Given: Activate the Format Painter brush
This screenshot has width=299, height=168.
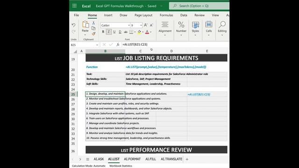Looking at the screenshot, I should 93,34.
